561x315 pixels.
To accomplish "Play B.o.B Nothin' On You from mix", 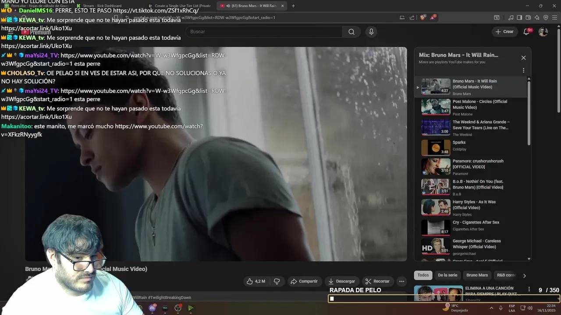I will pos(470,187).
